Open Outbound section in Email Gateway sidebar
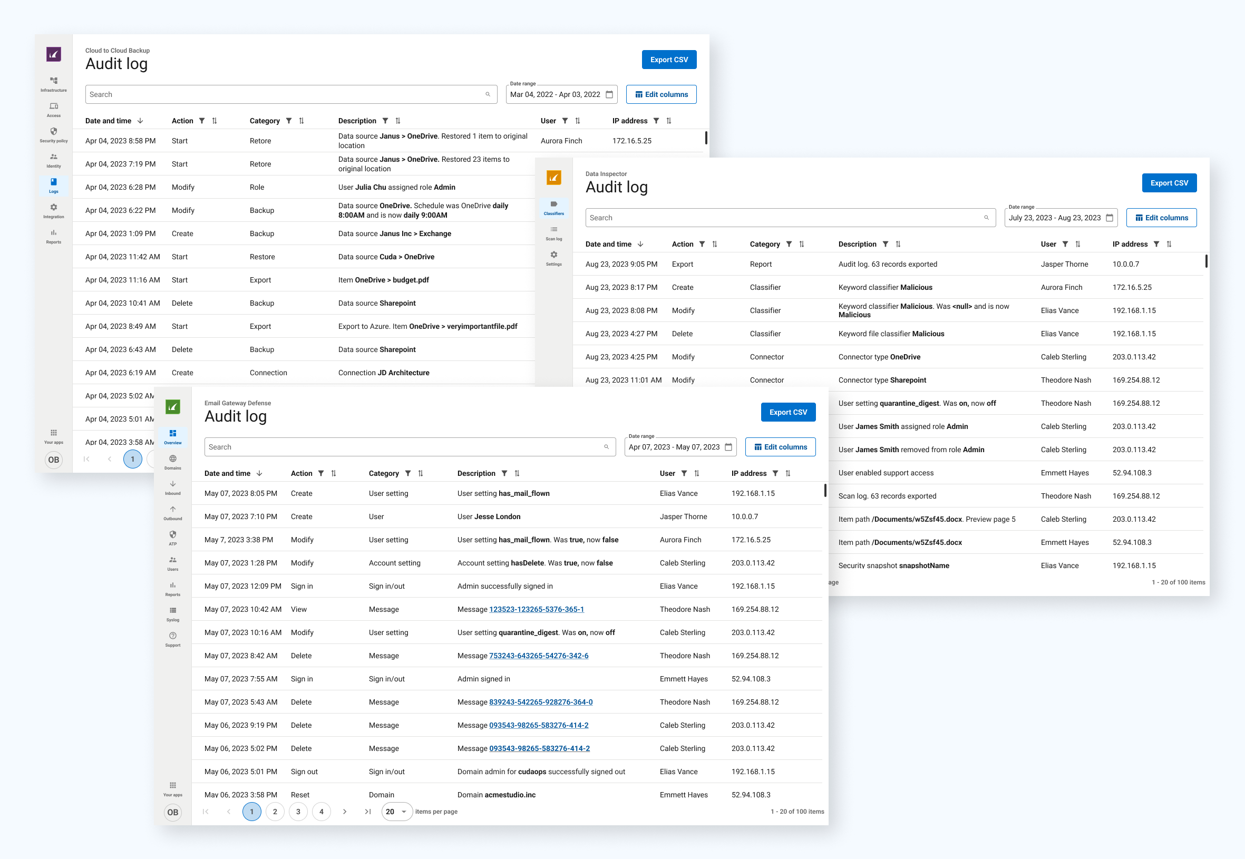Screen dimensions: 1245x859 (x=172, y=512)
